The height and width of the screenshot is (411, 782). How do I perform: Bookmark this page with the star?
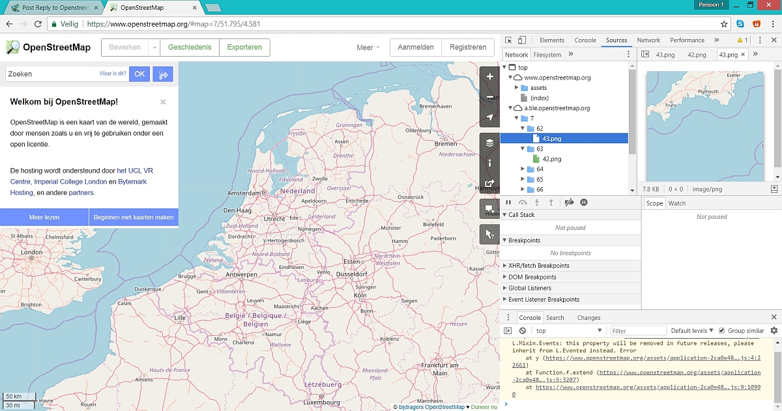click(724, 23)
